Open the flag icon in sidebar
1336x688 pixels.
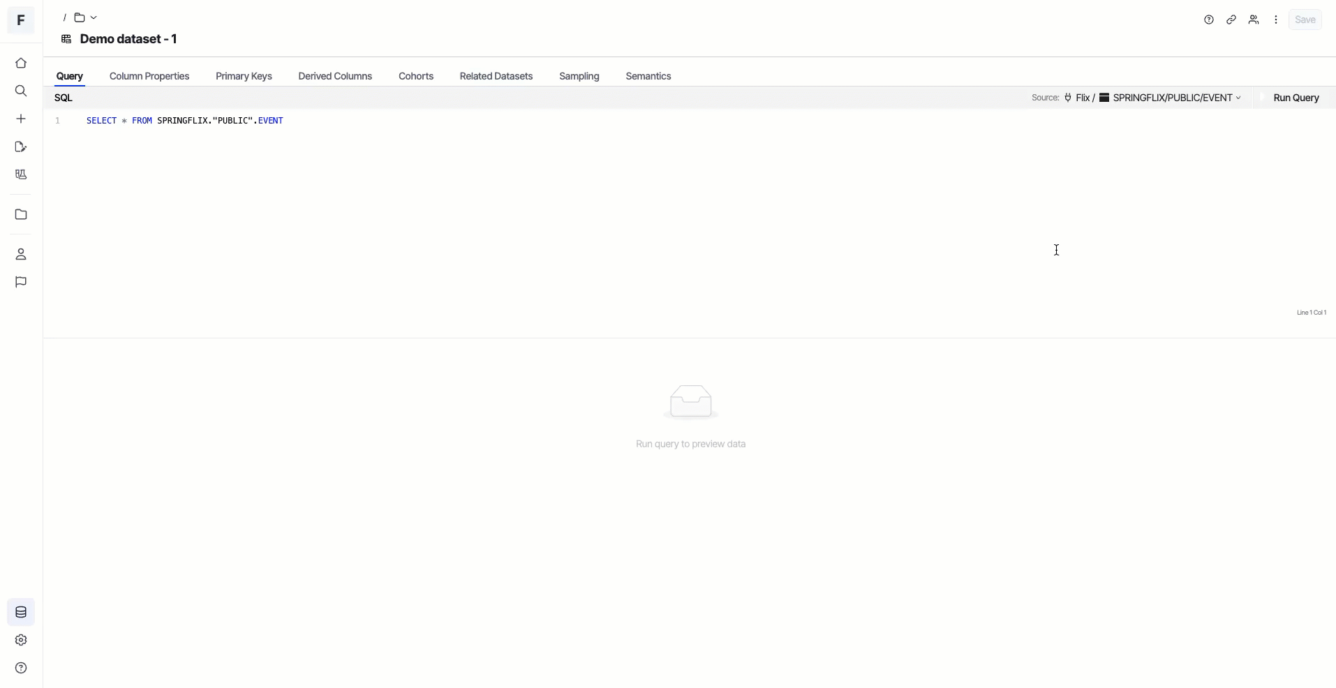click(21, 282)
